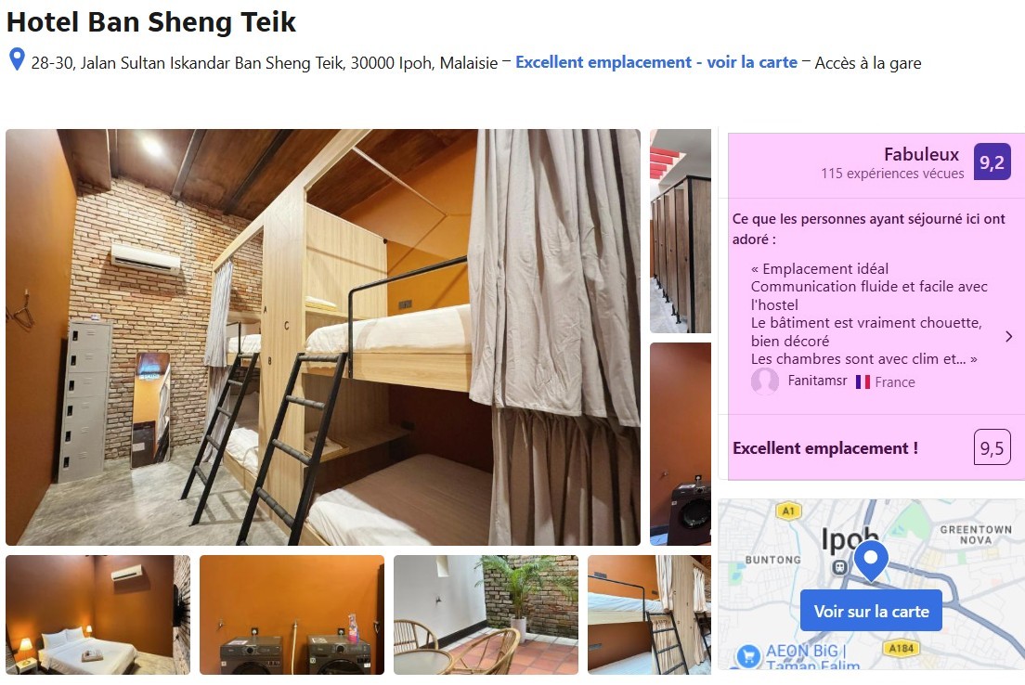Viewport: 1025px width, 685px height.
Task: Open the orange wall washer photo at right
Action: click(681, 444)
